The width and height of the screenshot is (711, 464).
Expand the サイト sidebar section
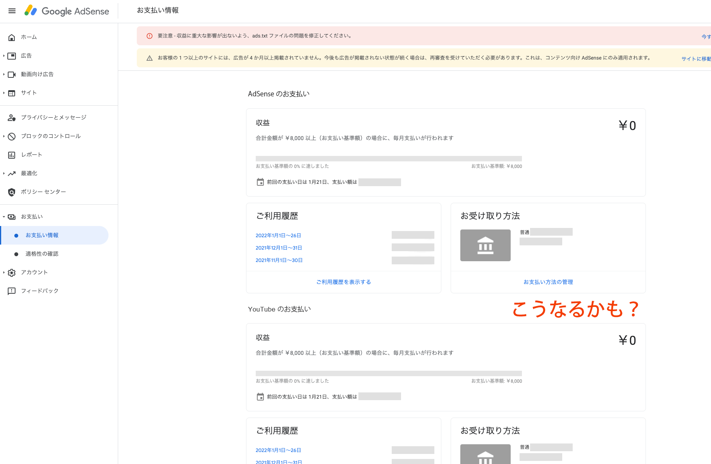coord(4,93)
